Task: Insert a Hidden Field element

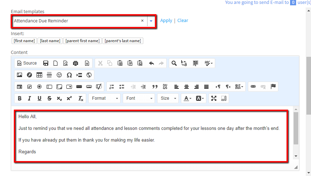Action: coord(99,87)
